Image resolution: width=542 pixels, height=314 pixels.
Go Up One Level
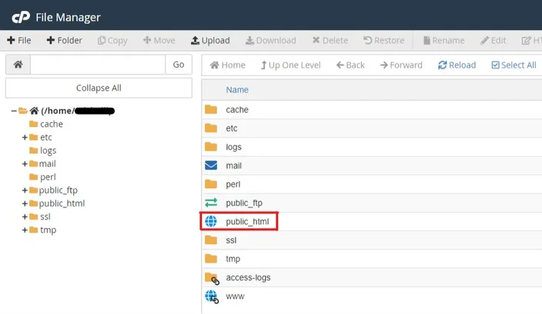[x=291, y=65]
